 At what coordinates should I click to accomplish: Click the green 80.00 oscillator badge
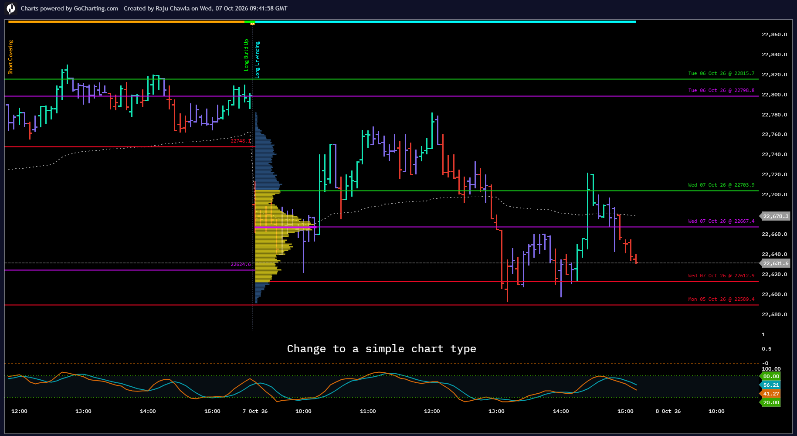click(770, 376)
